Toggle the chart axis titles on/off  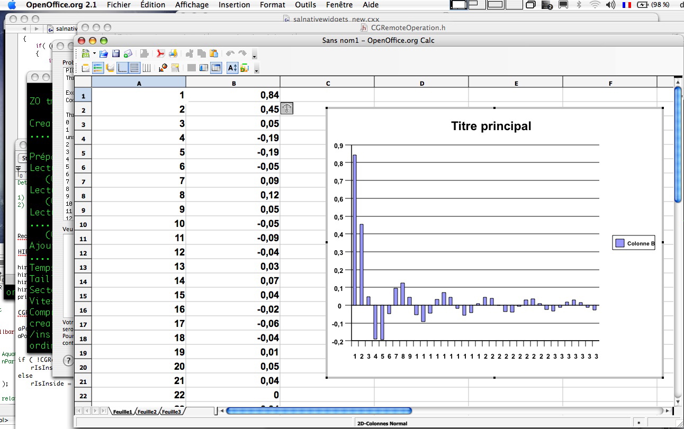pyautogui.click(x=110, y=68)
